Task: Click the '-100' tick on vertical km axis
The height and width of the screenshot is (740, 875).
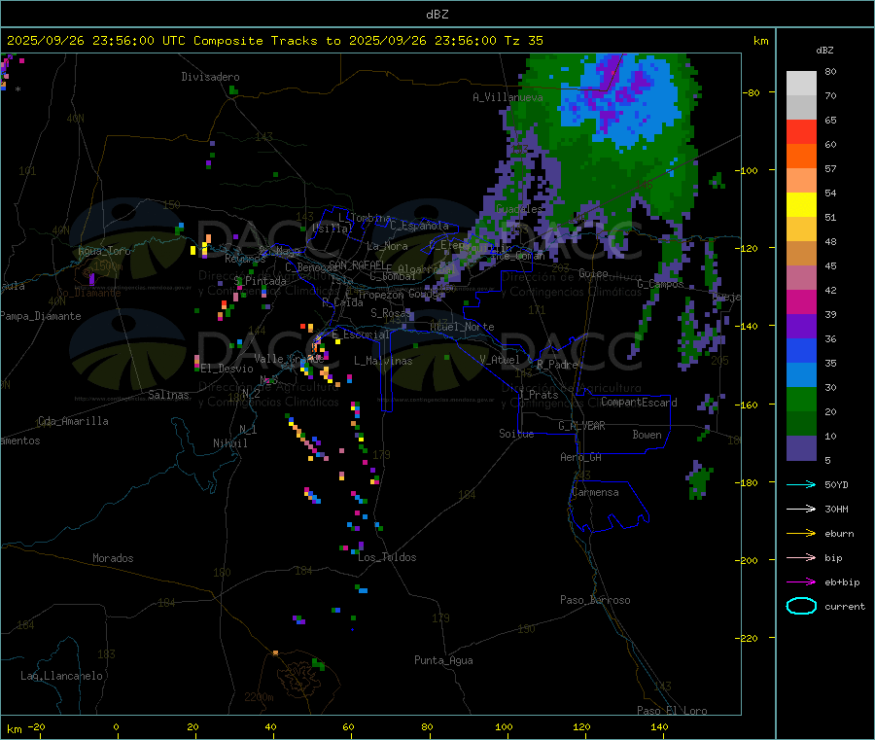Action: 746,170
